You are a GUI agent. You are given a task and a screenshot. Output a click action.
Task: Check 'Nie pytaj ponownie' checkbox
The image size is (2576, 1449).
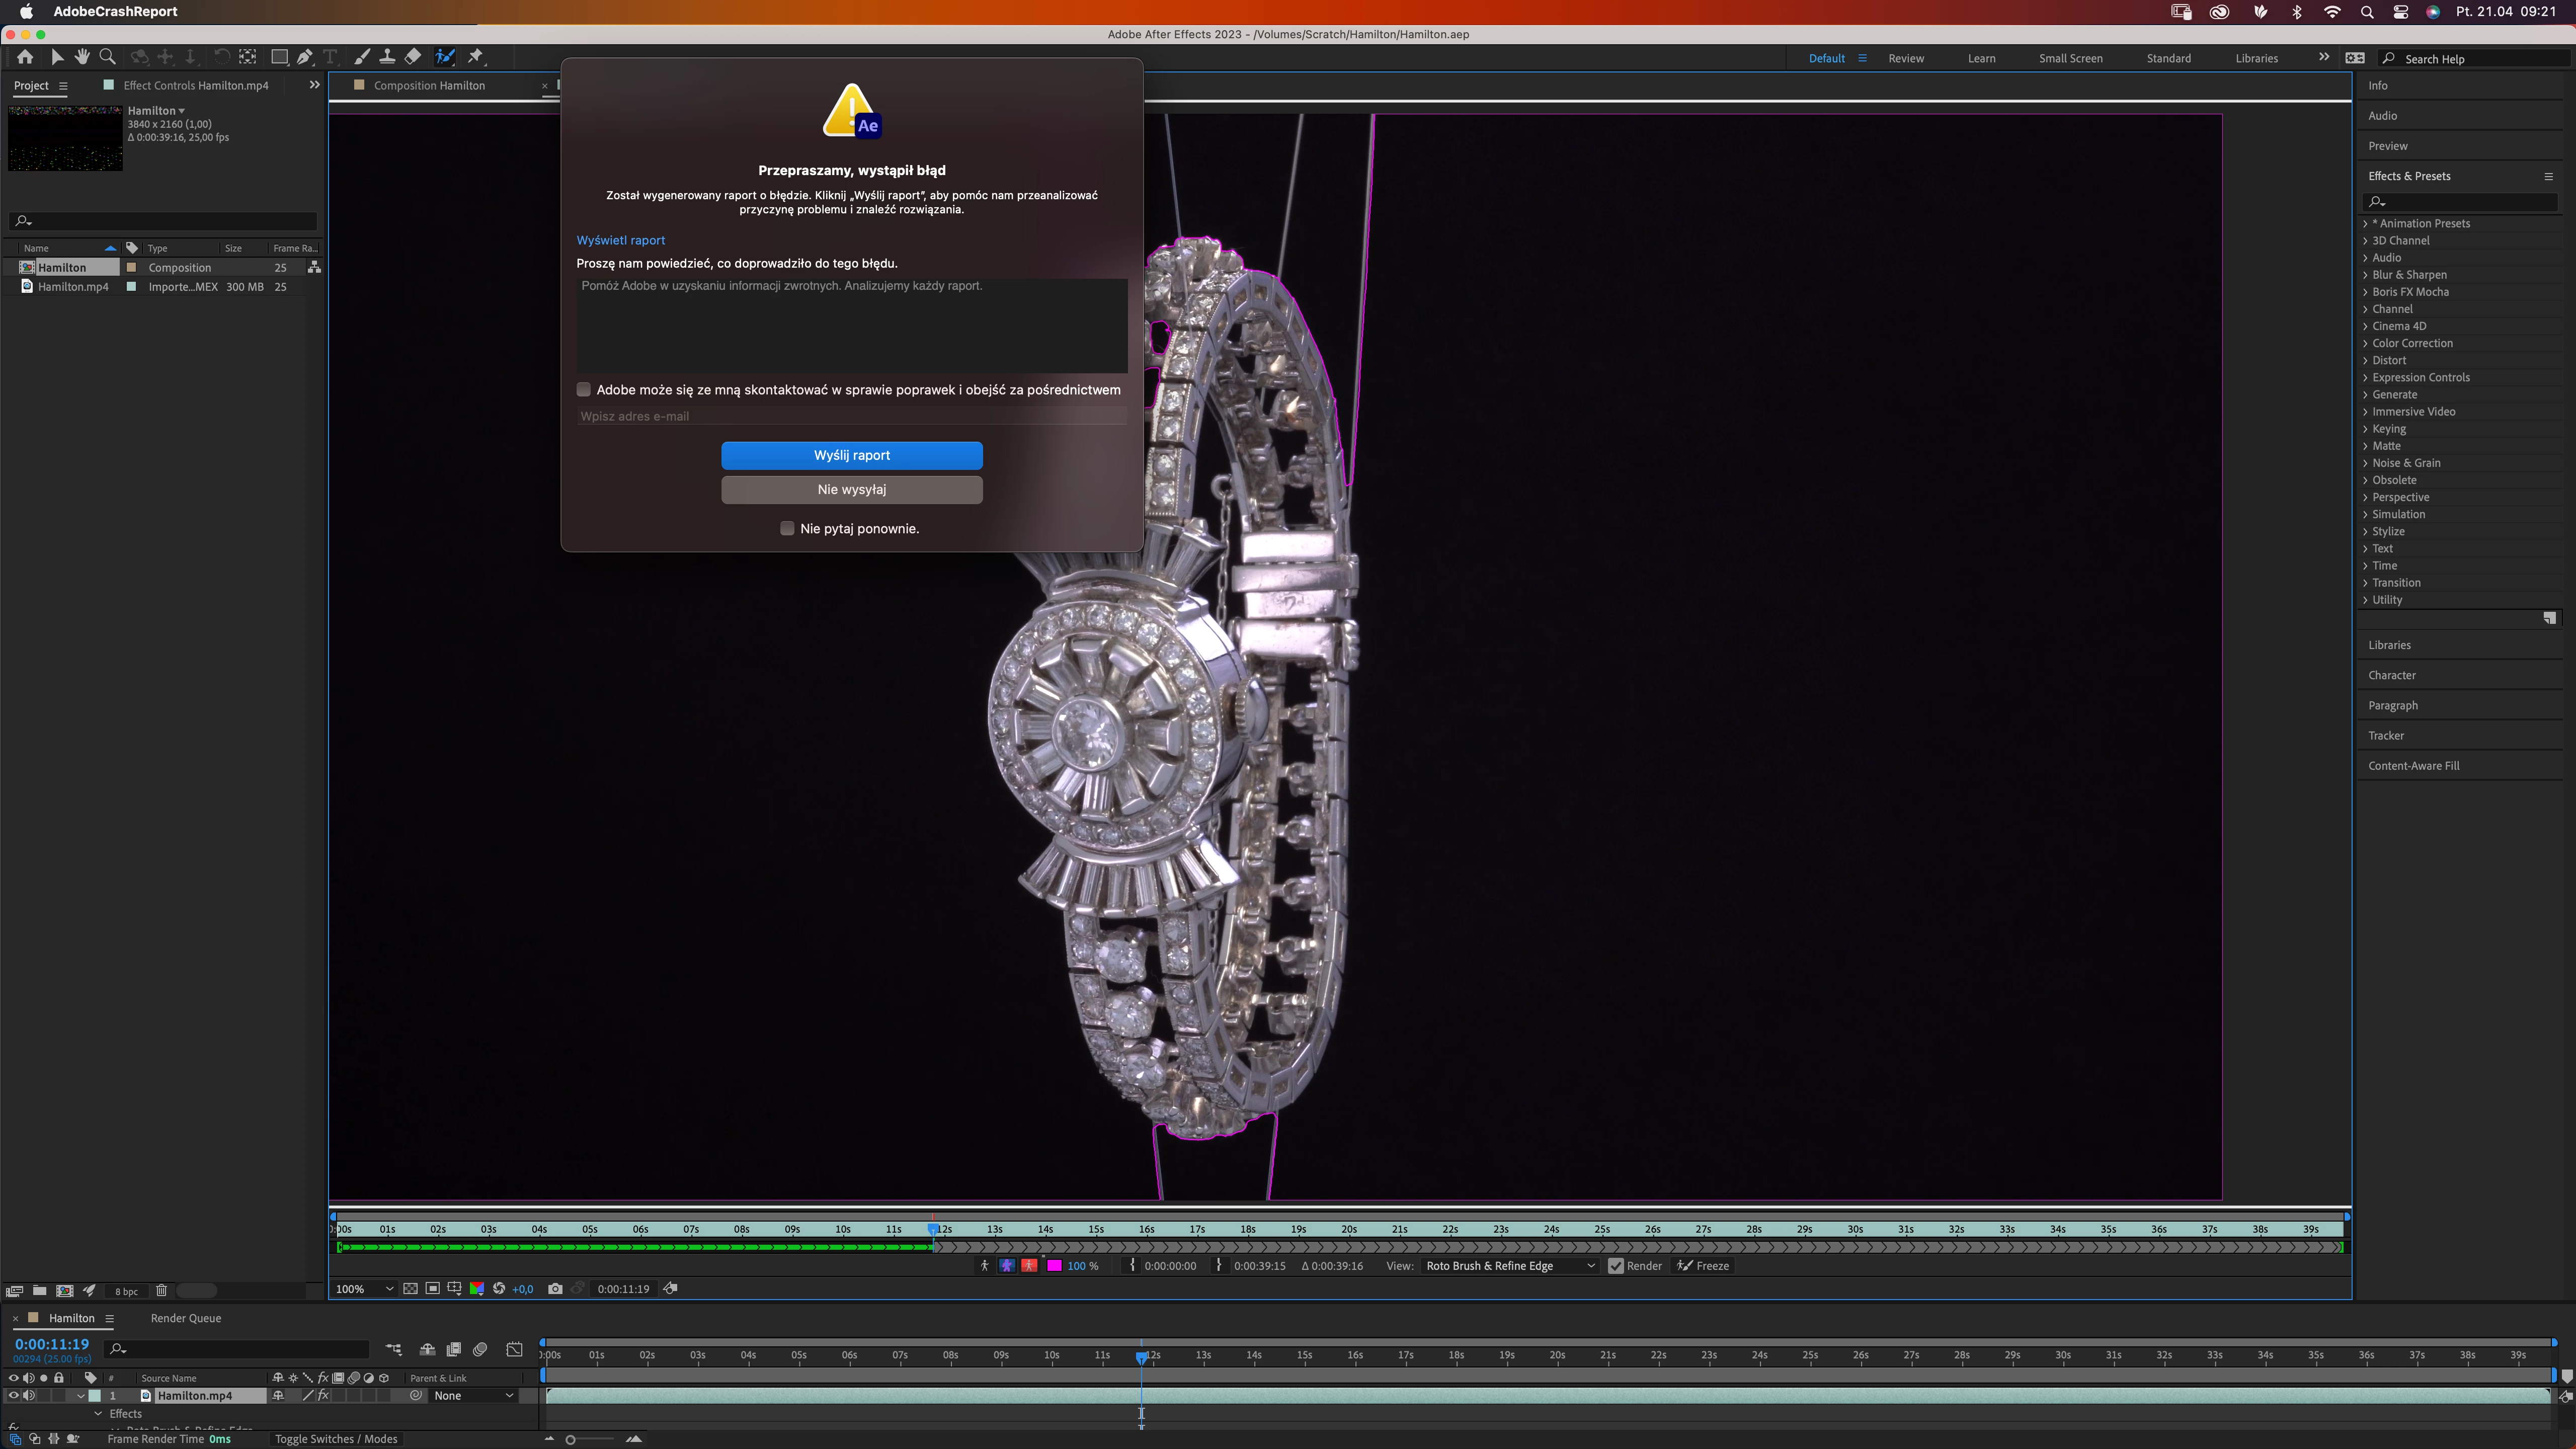[787, 528]
